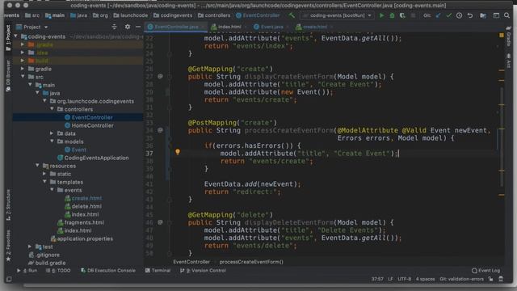Open Project Structure folder icon
The image size is (517, 291).
[x=483, y=15]
